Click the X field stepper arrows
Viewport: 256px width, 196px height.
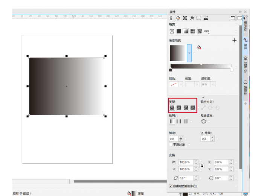231,162
